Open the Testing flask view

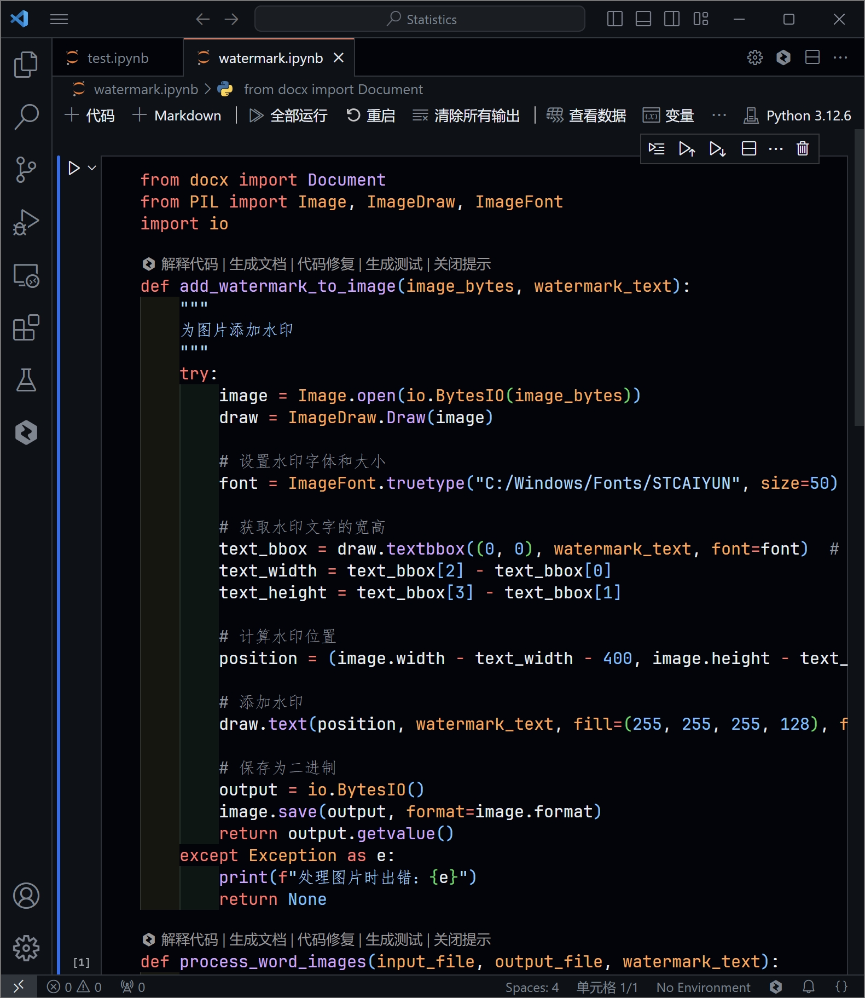(26, 380)
